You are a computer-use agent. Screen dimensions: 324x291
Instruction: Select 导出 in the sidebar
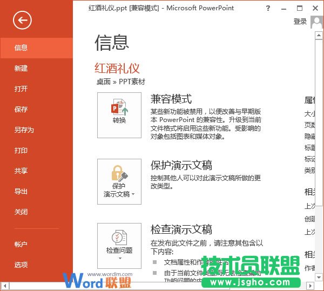36,191
